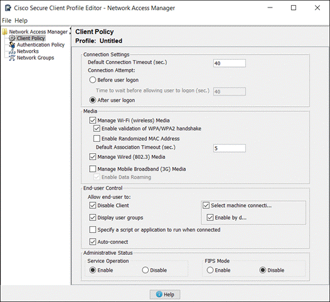Close the Profile Editor window
The width and height of the screenshot is (330, 302).
point(317,8)
